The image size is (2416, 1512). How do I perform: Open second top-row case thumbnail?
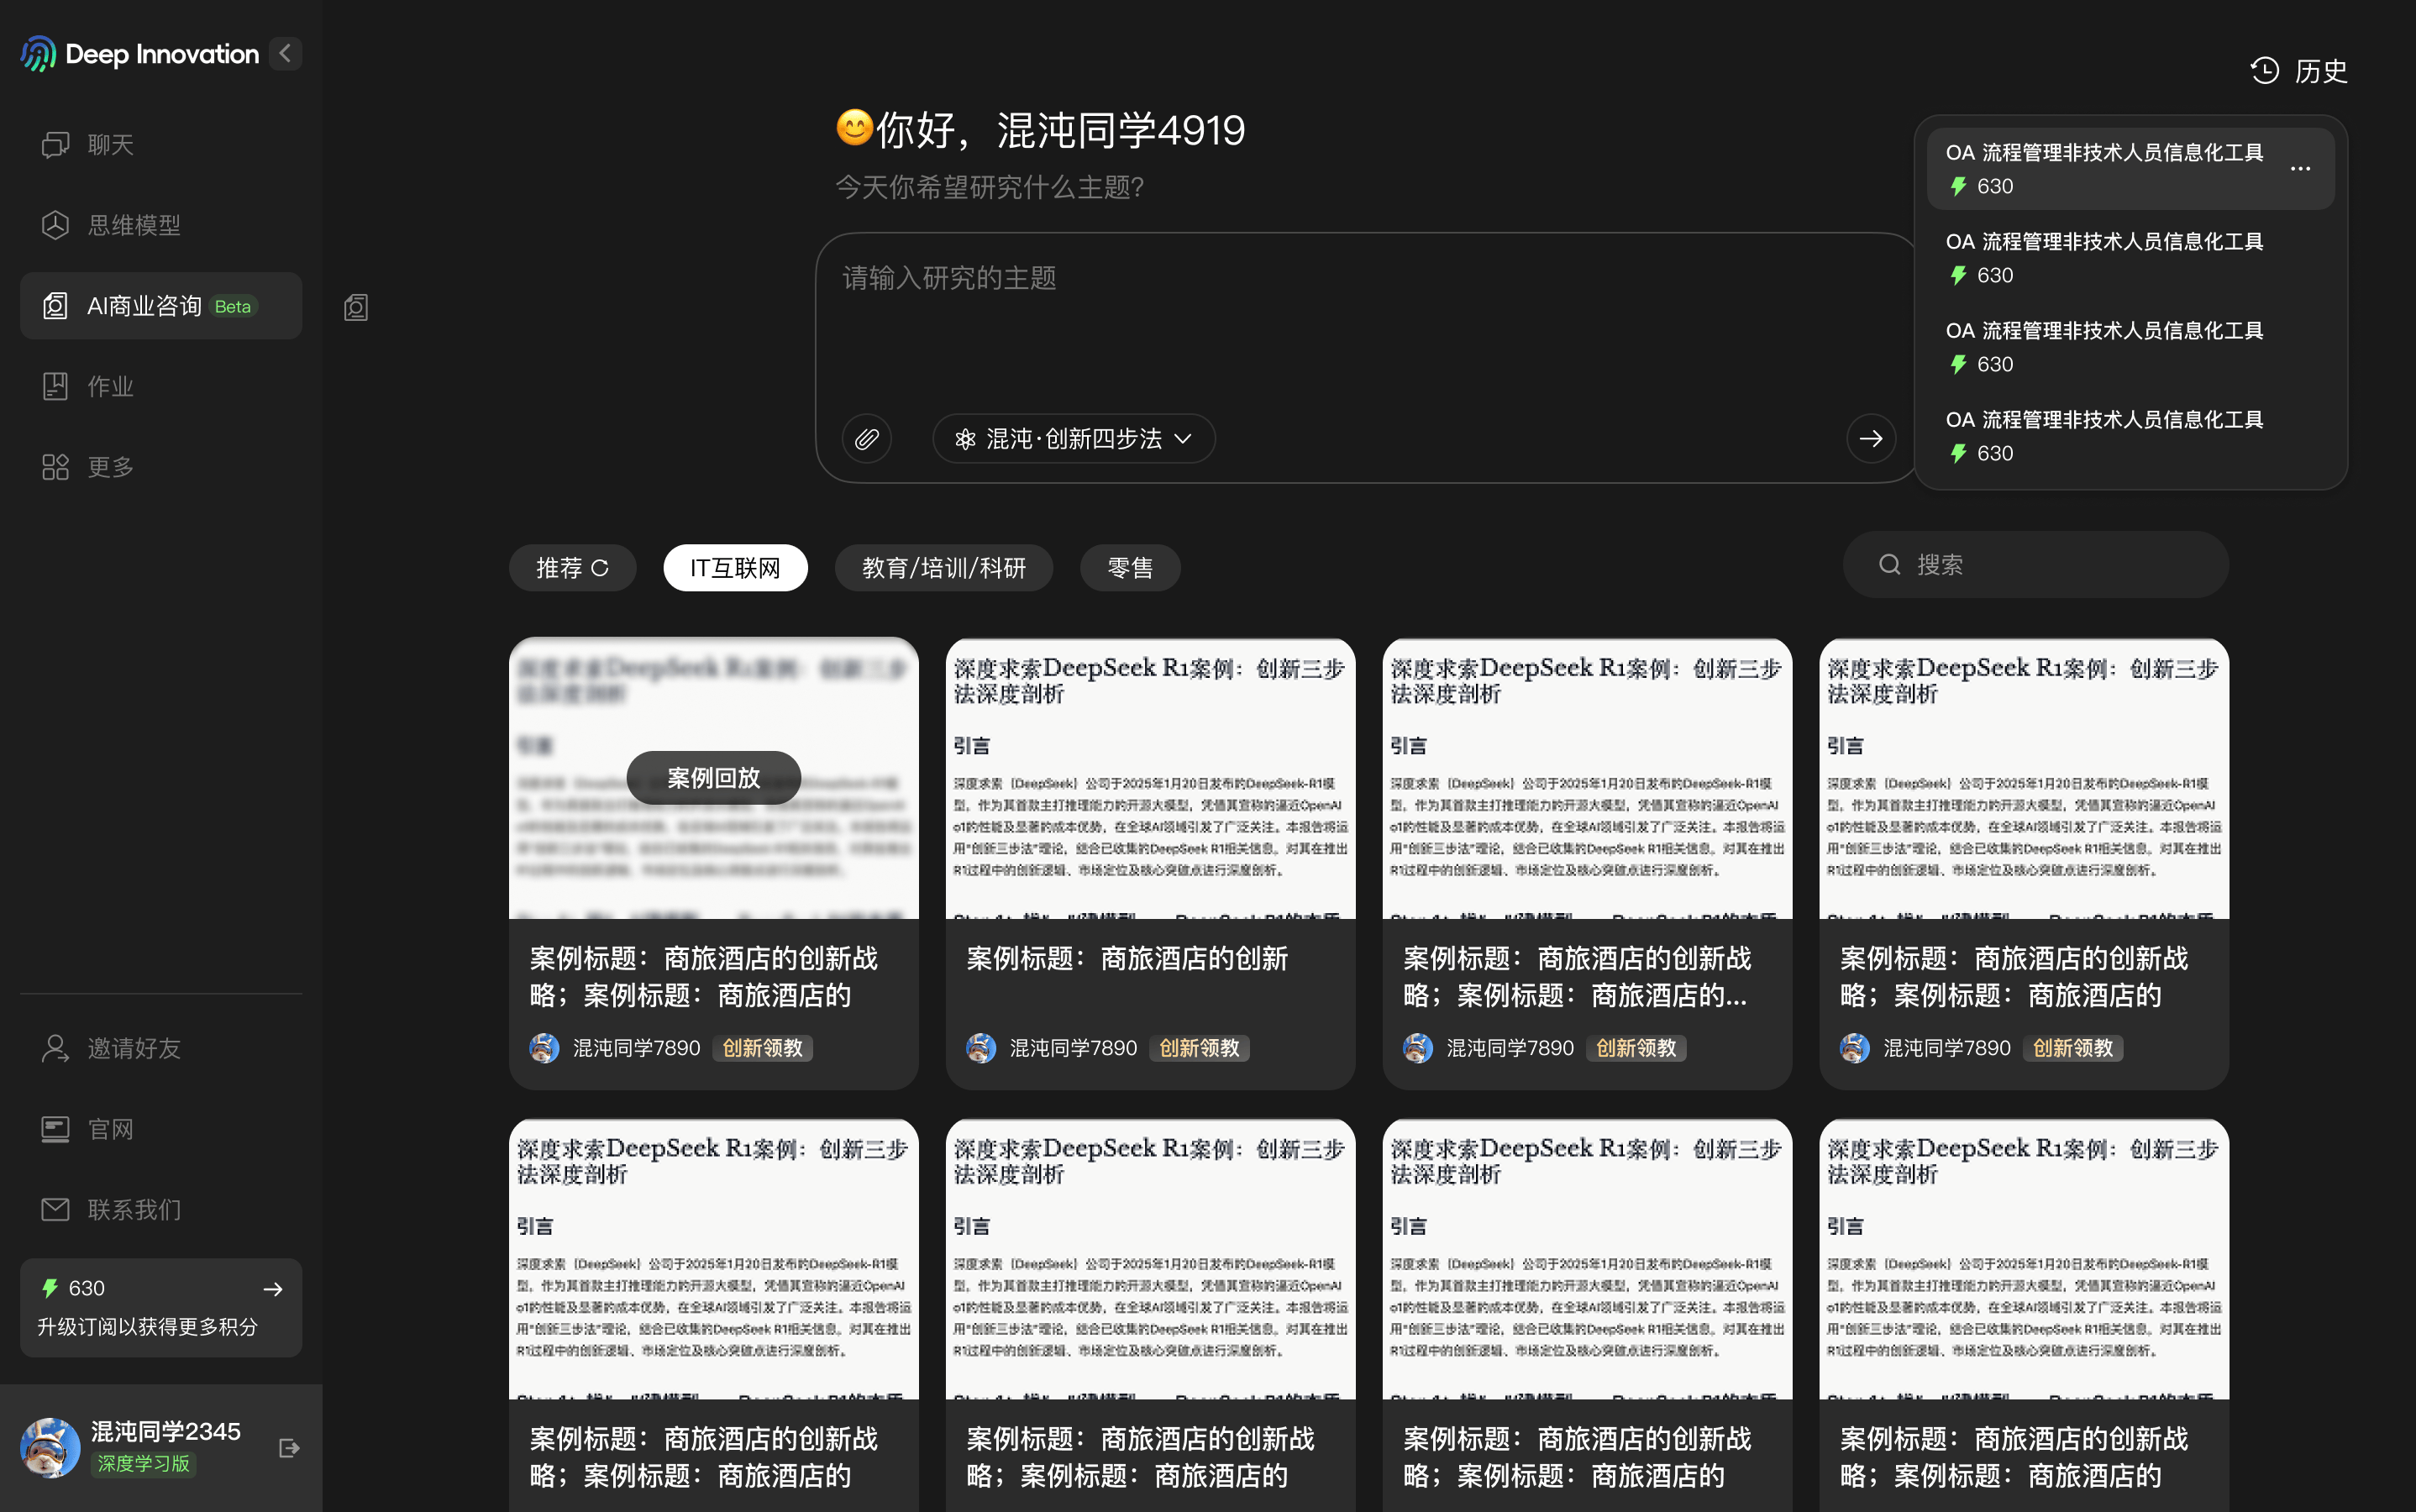click(x=1150, y=778)
